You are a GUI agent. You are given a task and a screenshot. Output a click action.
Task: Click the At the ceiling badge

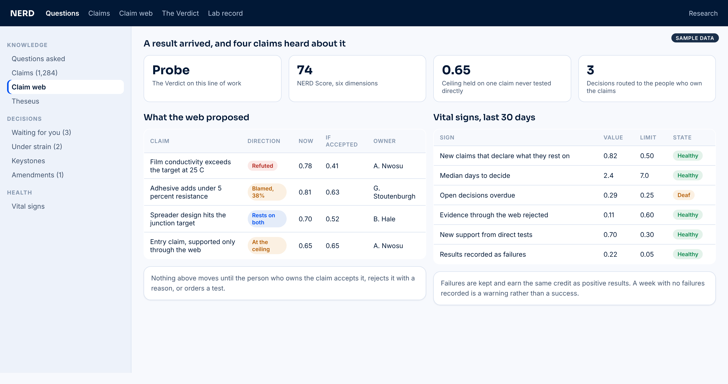(267, 246)
